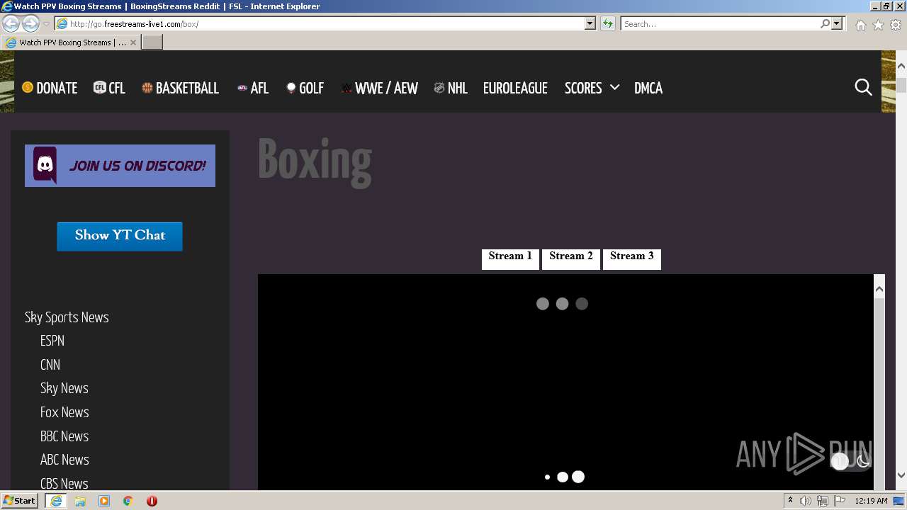Open the IE Home icon

860,25
